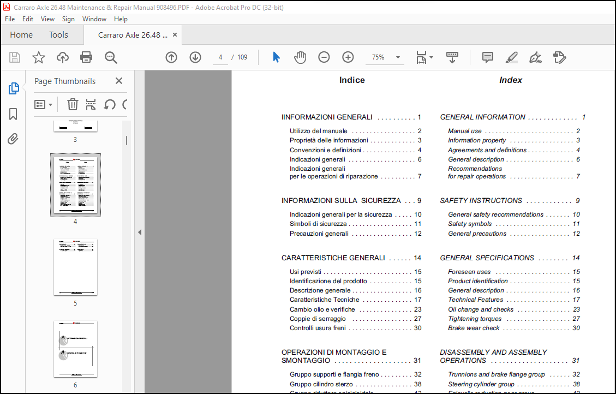Show Page Thumbnails panel icon
The height and width of the screenshot is (394, 616).
(x=13, y=88)
